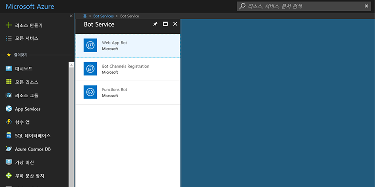
Task: Select Azure Cosmos DB in the sidebar
Action: (33, 149)
